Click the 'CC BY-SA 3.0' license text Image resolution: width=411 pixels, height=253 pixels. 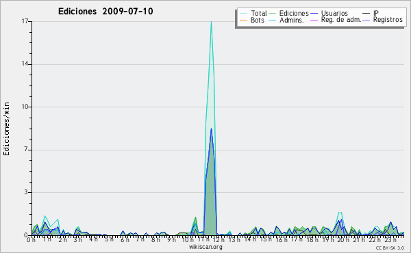click(390, 248)
